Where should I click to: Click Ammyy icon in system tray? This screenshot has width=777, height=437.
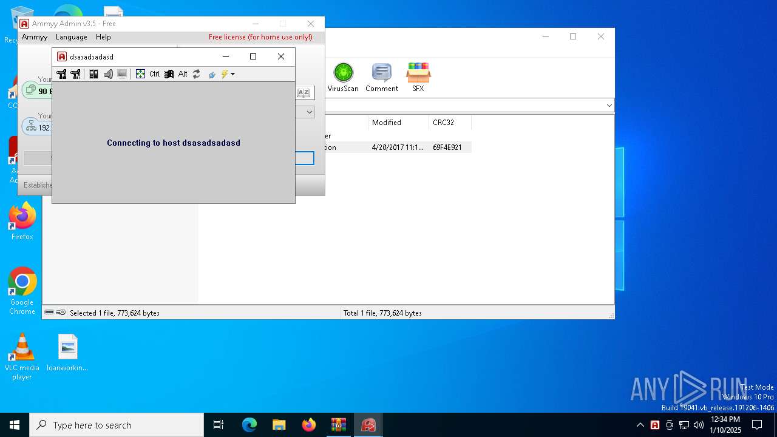(655, 425)
